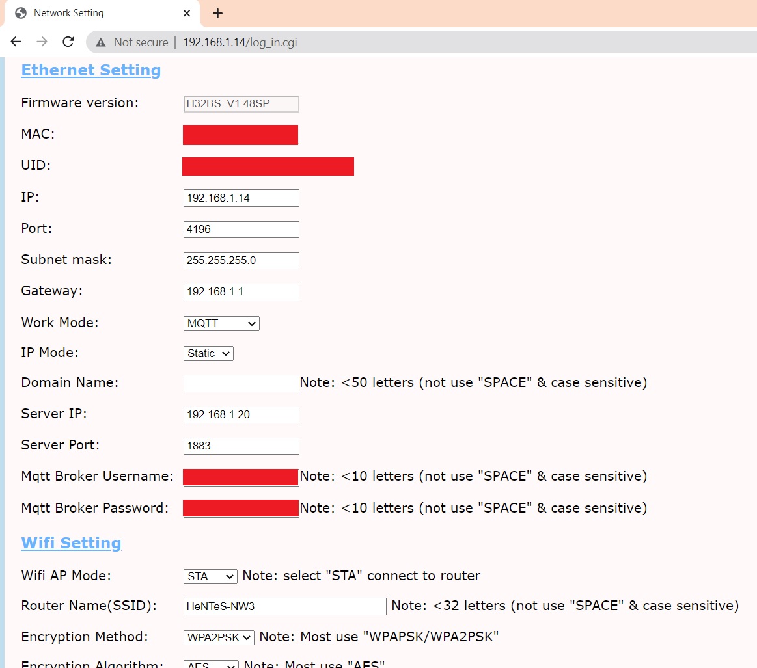Open the IP Mode dropdown
Viewport: 757px width, 668px height.
[x=208, y=353]
